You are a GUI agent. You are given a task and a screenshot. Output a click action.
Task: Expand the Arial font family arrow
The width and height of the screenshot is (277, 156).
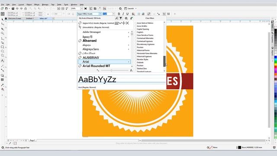129,62
